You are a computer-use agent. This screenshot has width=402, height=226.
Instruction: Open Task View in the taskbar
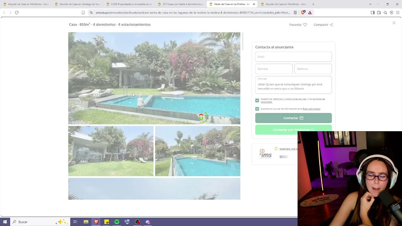coord(75,222)
